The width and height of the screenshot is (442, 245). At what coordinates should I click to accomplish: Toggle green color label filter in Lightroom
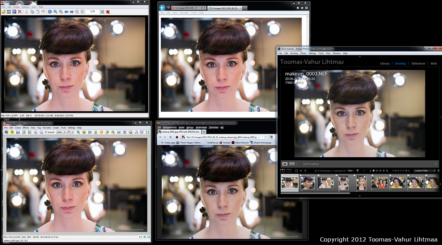tap(398, 171)
